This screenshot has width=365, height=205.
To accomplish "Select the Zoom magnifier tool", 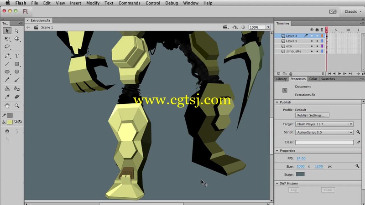I will (17, 106).
